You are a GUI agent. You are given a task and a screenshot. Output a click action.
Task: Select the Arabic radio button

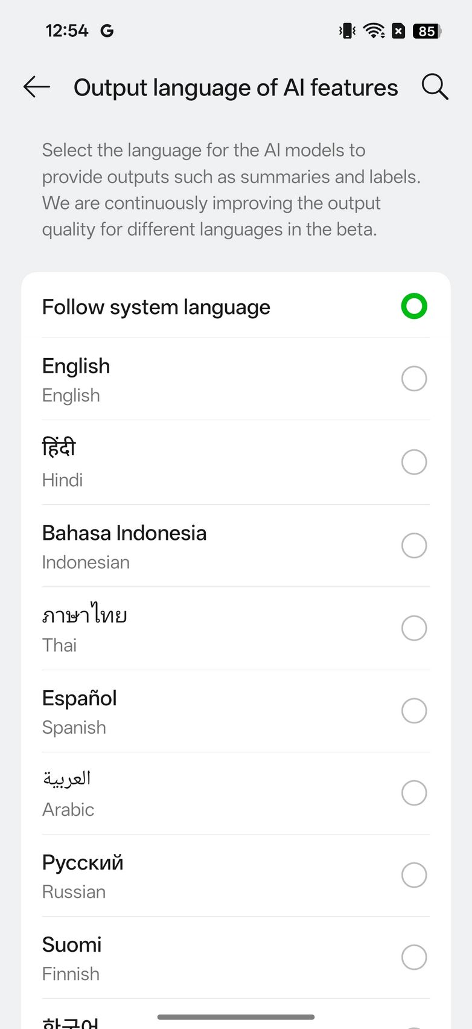414,793
